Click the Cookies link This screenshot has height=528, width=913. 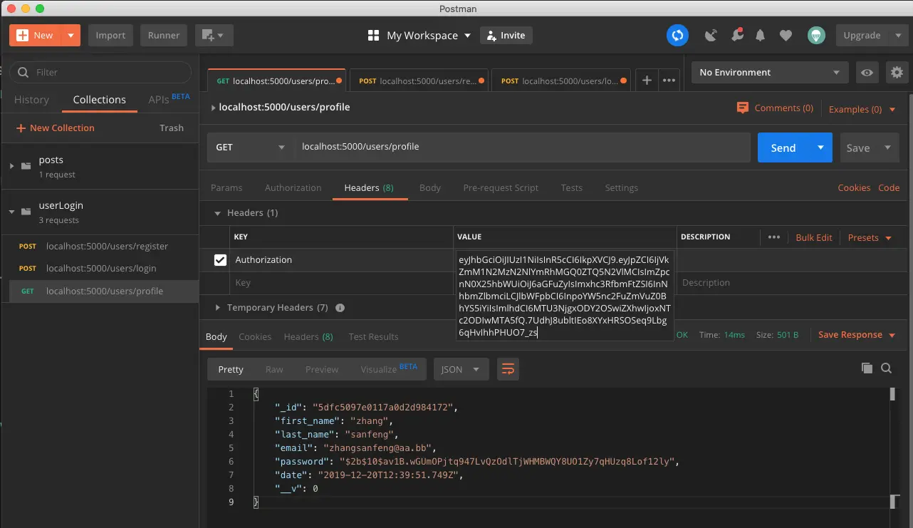click(854, 188)
